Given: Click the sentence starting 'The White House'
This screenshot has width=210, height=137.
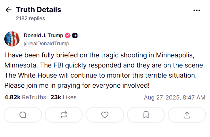Looking at the screenshot, I should tap(101, 75).
